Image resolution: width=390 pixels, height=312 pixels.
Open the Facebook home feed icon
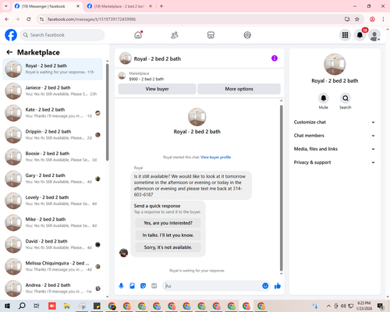pos(138,35)
